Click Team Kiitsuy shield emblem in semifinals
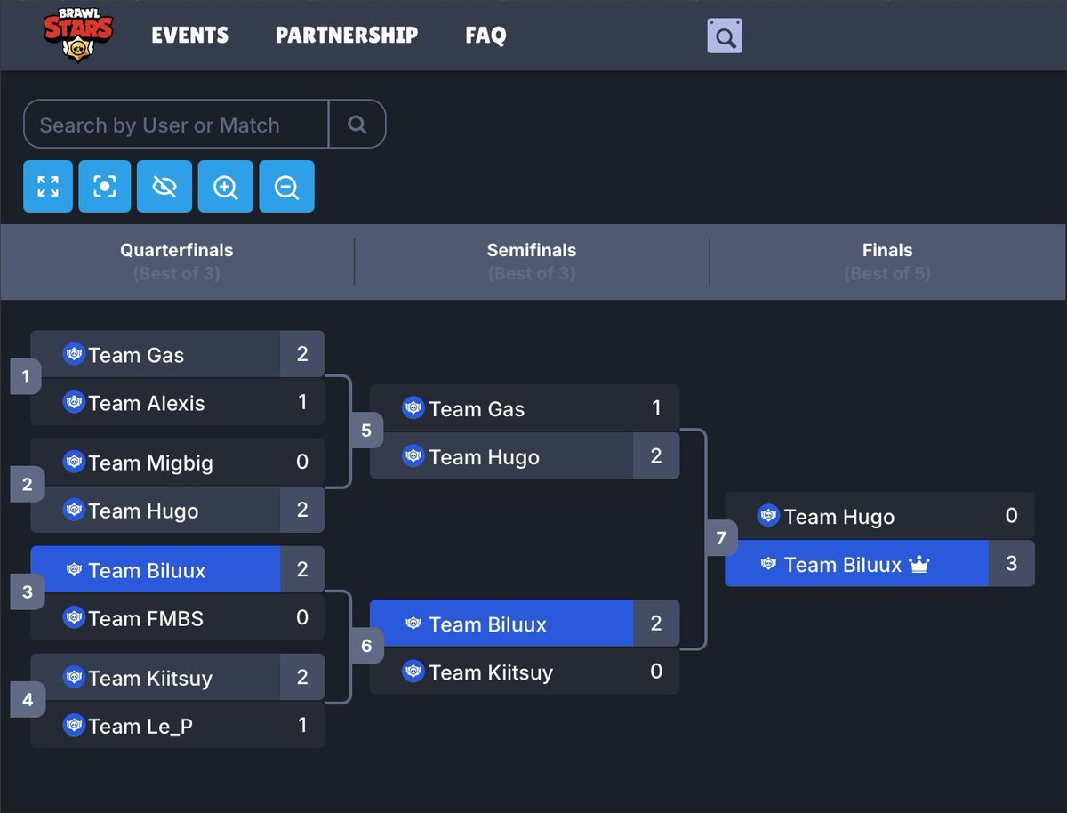 pyautogui.click(x=413, y=672)
